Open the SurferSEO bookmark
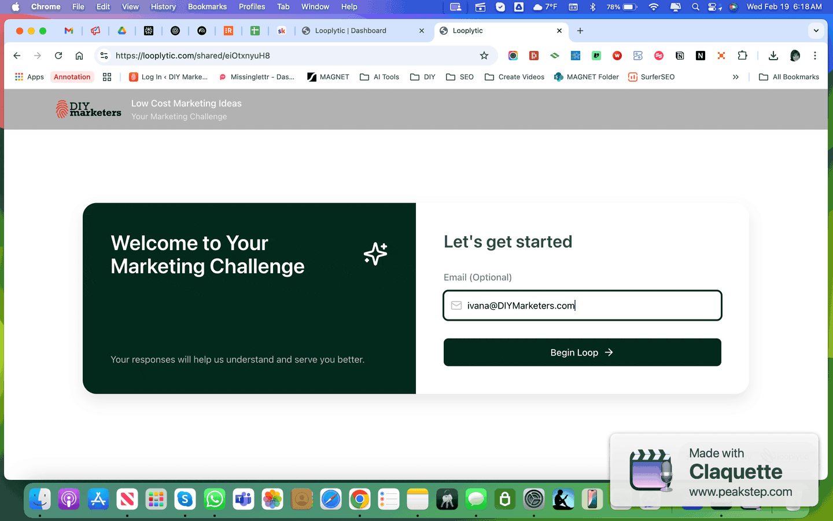The width and height of the screenshot is (833, 521). 651,76
